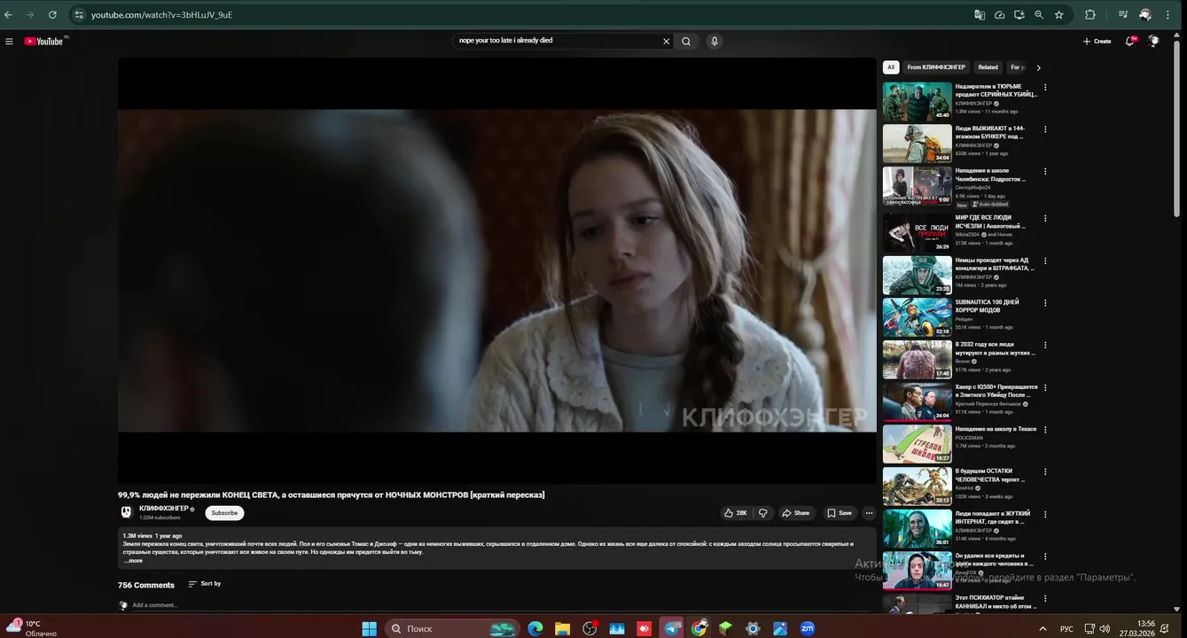
Task: Open the weather widget 10°C Облачно
Action: (x=34, y=628)
